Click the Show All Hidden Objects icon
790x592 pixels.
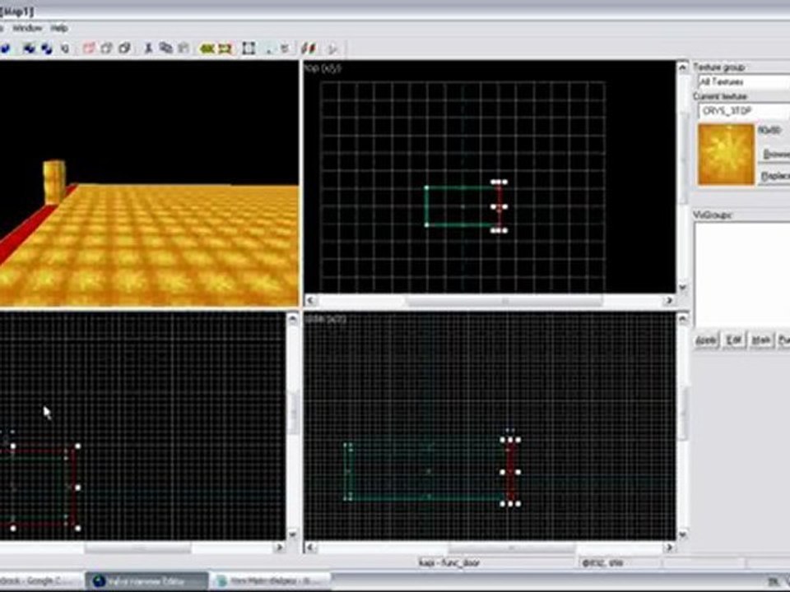(x=124, y=49)
